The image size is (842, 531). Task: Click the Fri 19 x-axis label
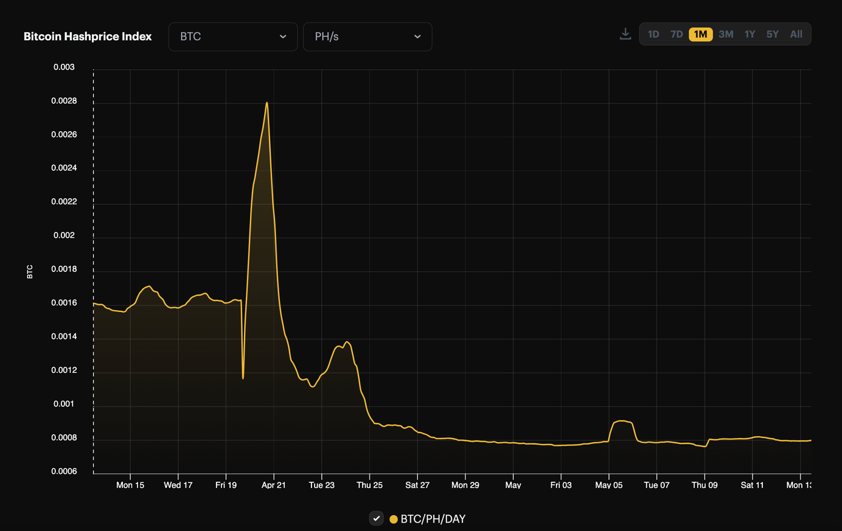coord(226,485)
